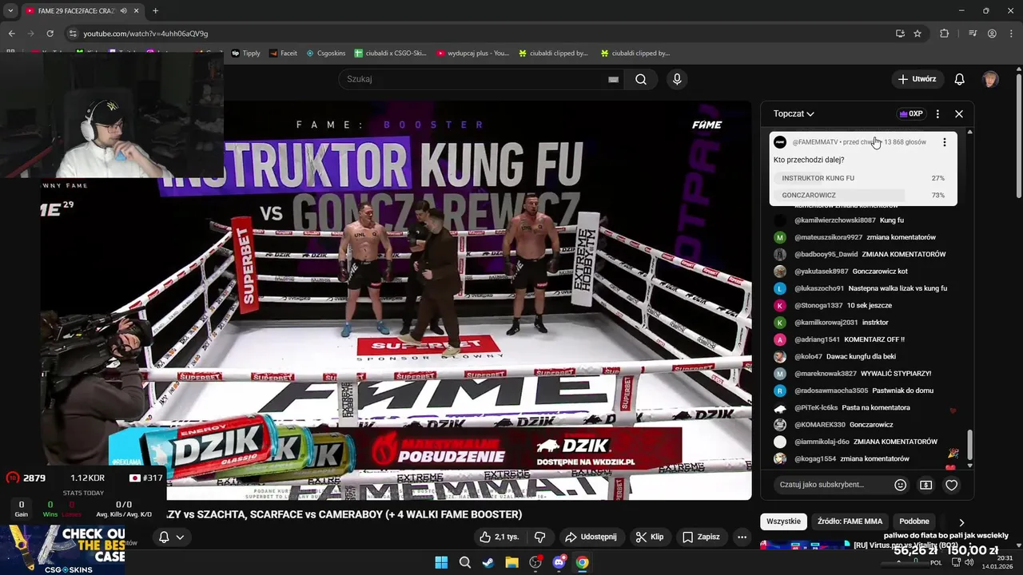This screenshot has height=575, width=1023.
Task: Open the 0XP chat points badge
Action: point(911,113)
